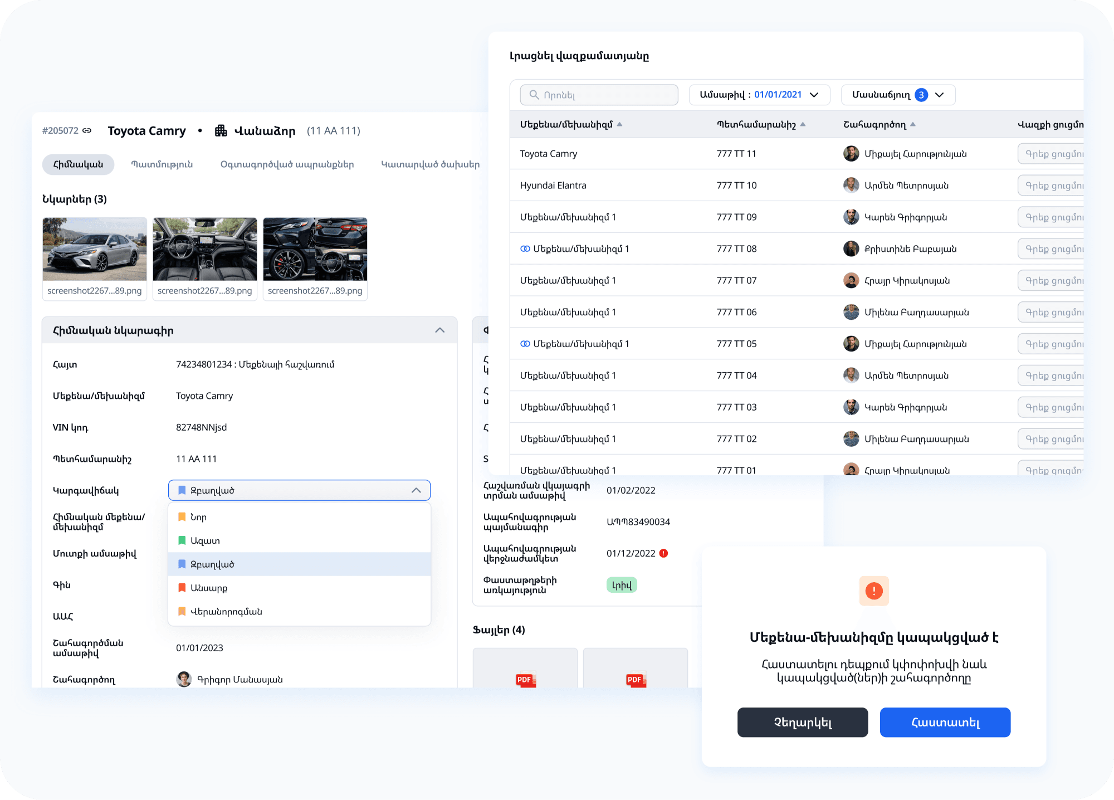Image resolution: width=1114 pixels, height=800 pixels.
Task: Collapse the Հիմնական նկարագիր section
Action: pos(439,330)
